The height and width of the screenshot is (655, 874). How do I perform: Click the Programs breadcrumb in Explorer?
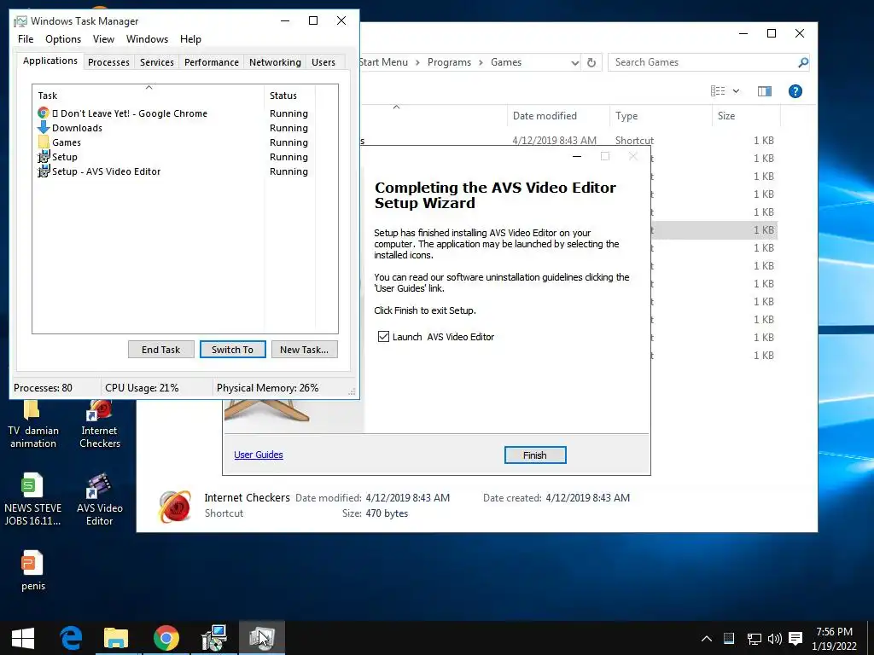[x=449, y=62]
